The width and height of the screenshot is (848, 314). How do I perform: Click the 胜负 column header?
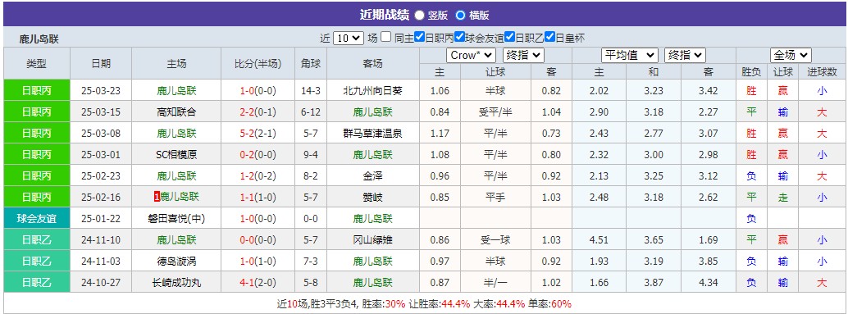pos(752,72)
